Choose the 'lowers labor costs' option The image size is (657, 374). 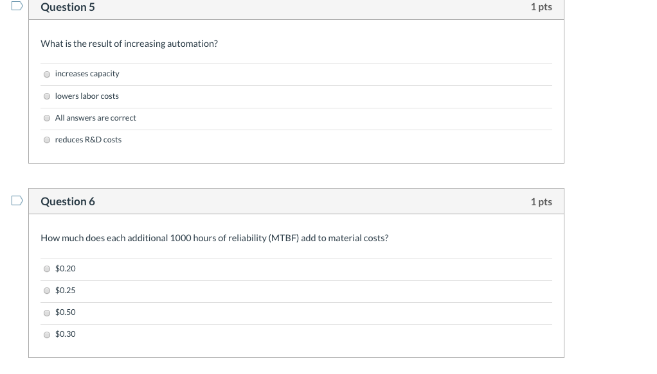[47, 96]
